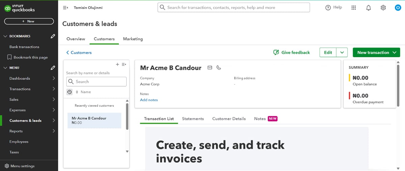Open Bank transactions bookmark
The height and width of the screenshot is (171, 405).
pos(24,47)
